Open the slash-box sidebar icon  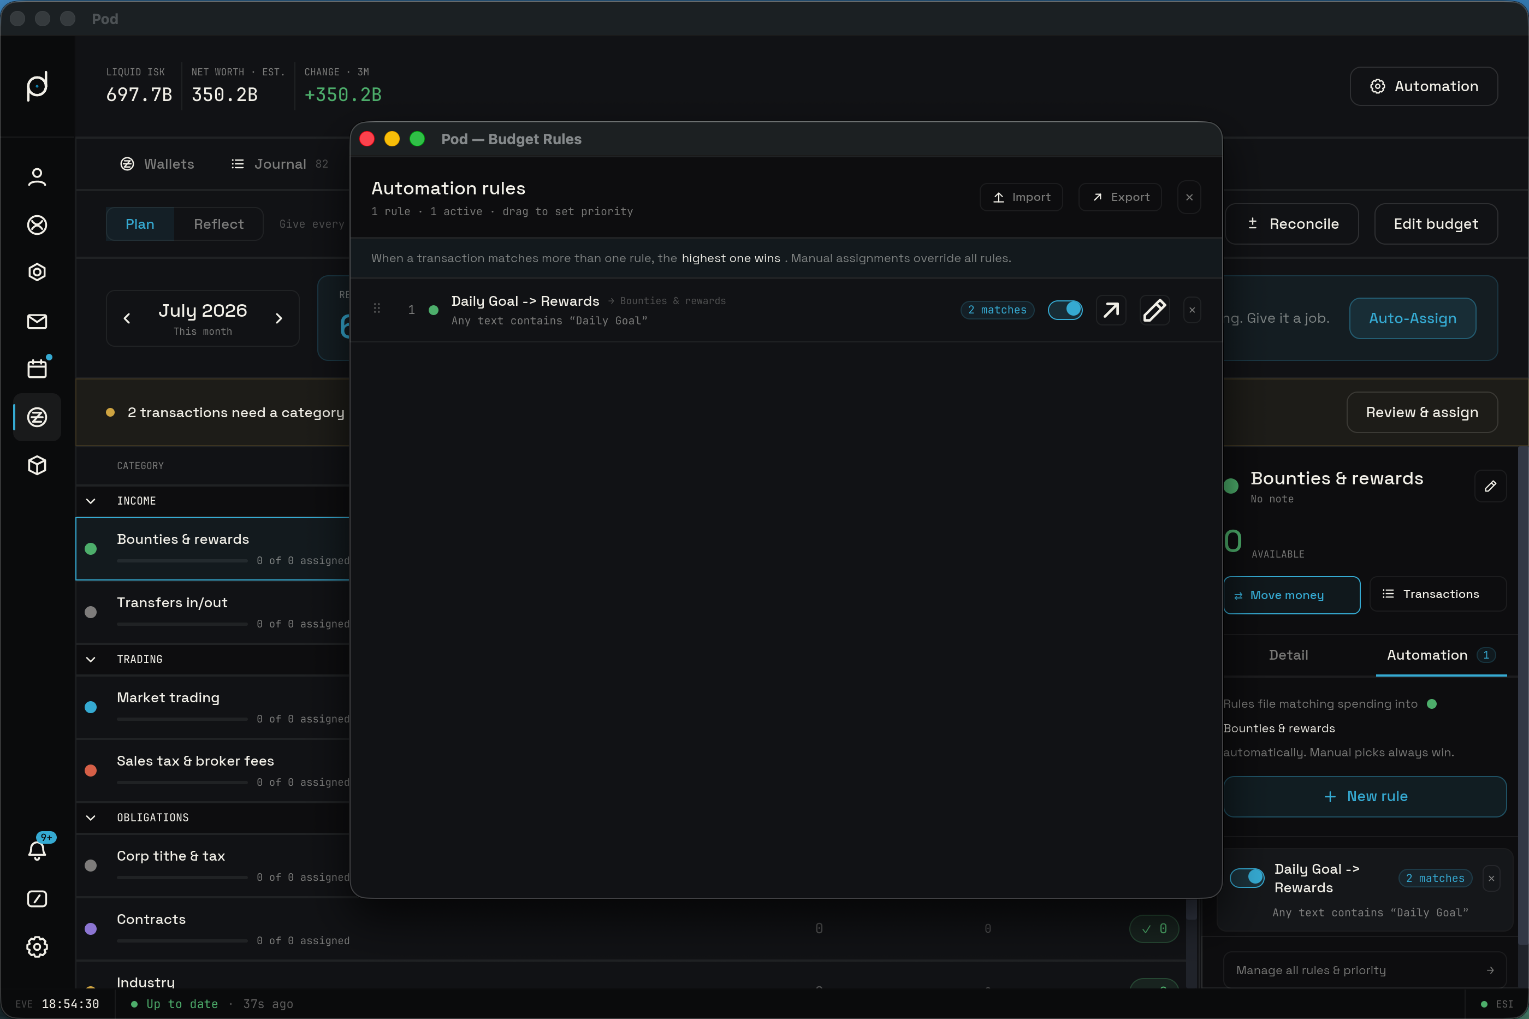pyautogui.click(x=37, y=899)
